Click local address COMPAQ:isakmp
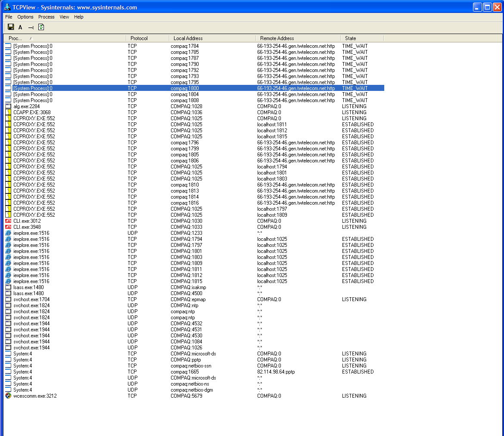This screenshot has width=504, height=436. [x=188, y=287]
